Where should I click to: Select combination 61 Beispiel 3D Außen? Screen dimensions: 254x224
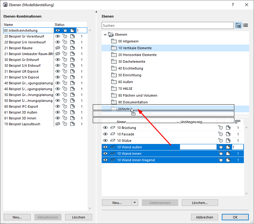21,112
